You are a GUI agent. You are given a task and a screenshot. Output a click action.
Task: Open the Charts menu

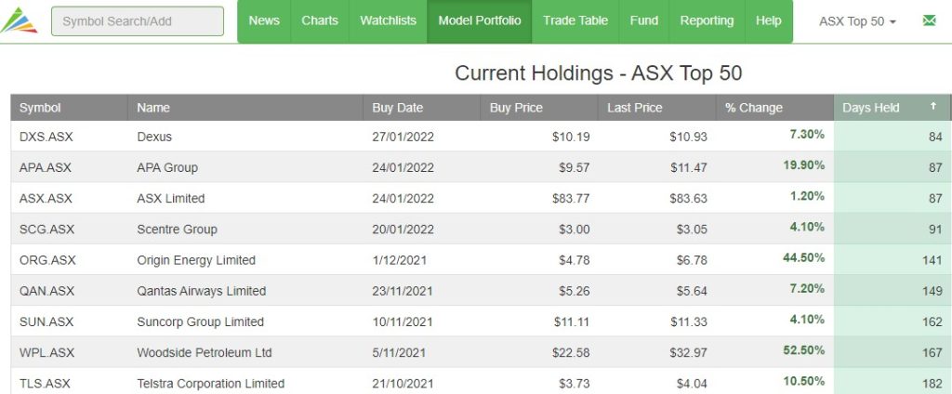(320, 20)
